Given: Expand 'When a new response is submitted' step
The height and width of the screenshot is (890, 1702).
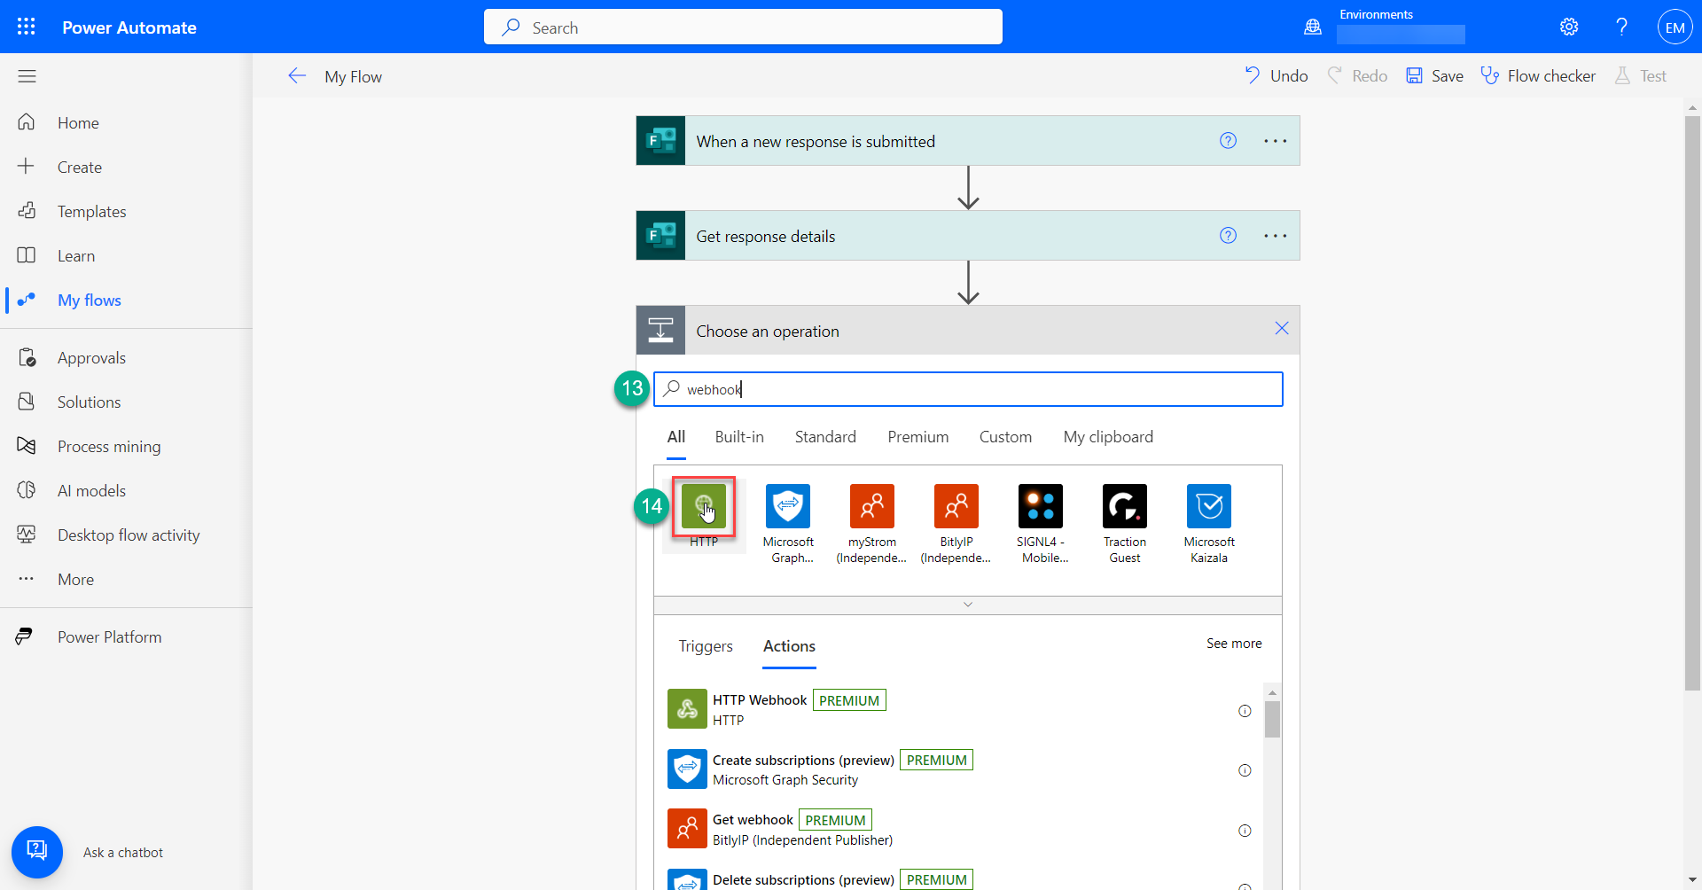Looking at the screenshot, I should tap(967, 141).
